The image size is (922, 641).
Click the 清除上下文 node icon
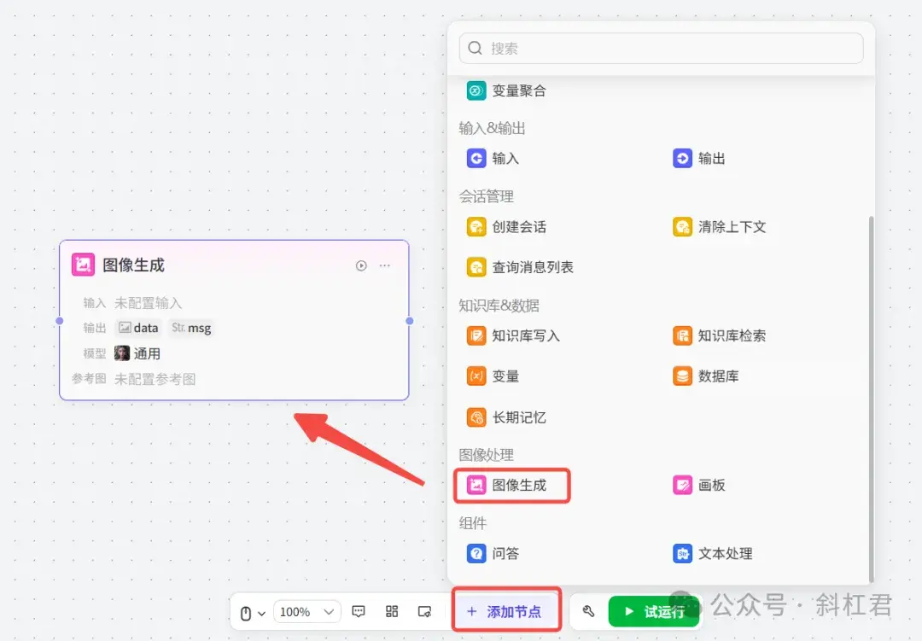coord(682,226)
